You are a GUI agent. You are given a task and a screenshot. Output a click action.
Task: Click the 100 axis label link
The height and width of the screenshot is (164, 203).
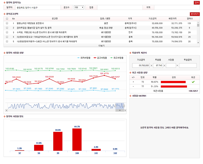(x=77, y=153)
